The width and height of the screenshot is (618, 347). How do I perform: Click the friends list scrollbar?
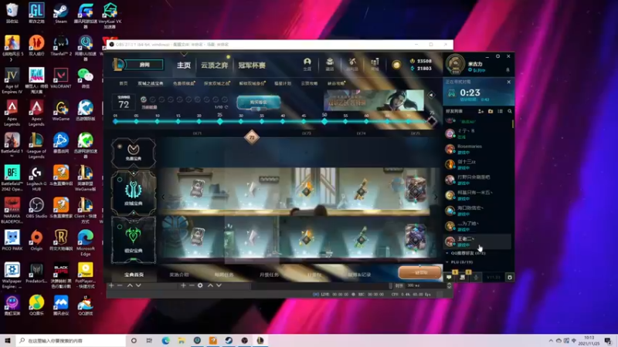tap(513, 123)
